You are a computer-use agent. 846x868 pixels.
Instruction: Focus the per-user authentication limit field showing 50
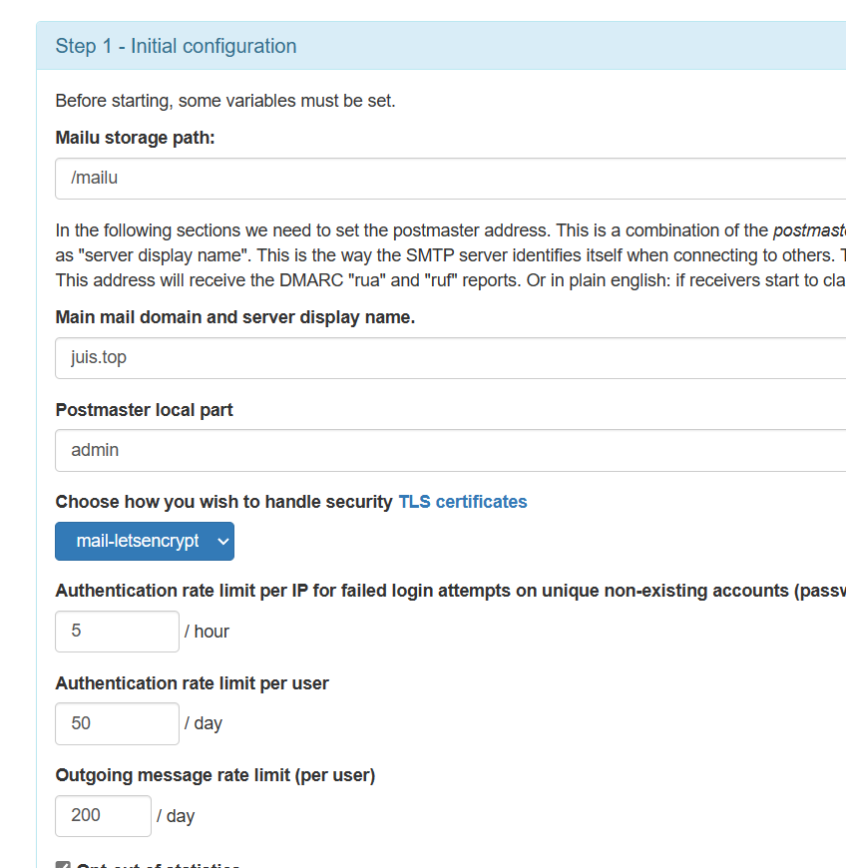pyautogui.click(x=117, y=723)
